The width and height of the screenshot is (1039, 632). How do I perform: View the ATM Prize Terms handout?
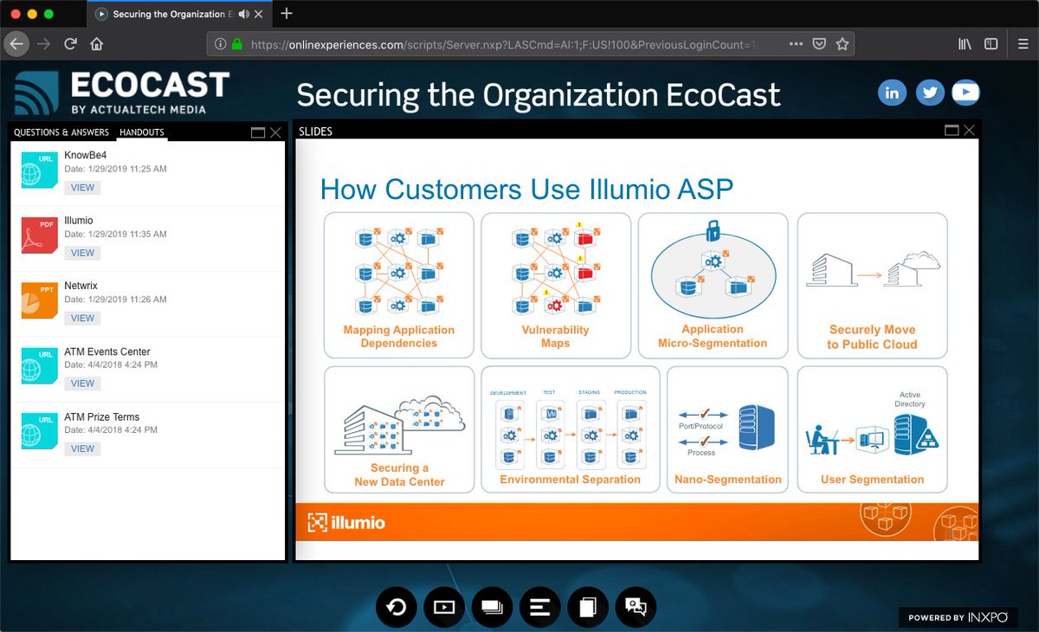pyautogui.click(x=82, y=448)
